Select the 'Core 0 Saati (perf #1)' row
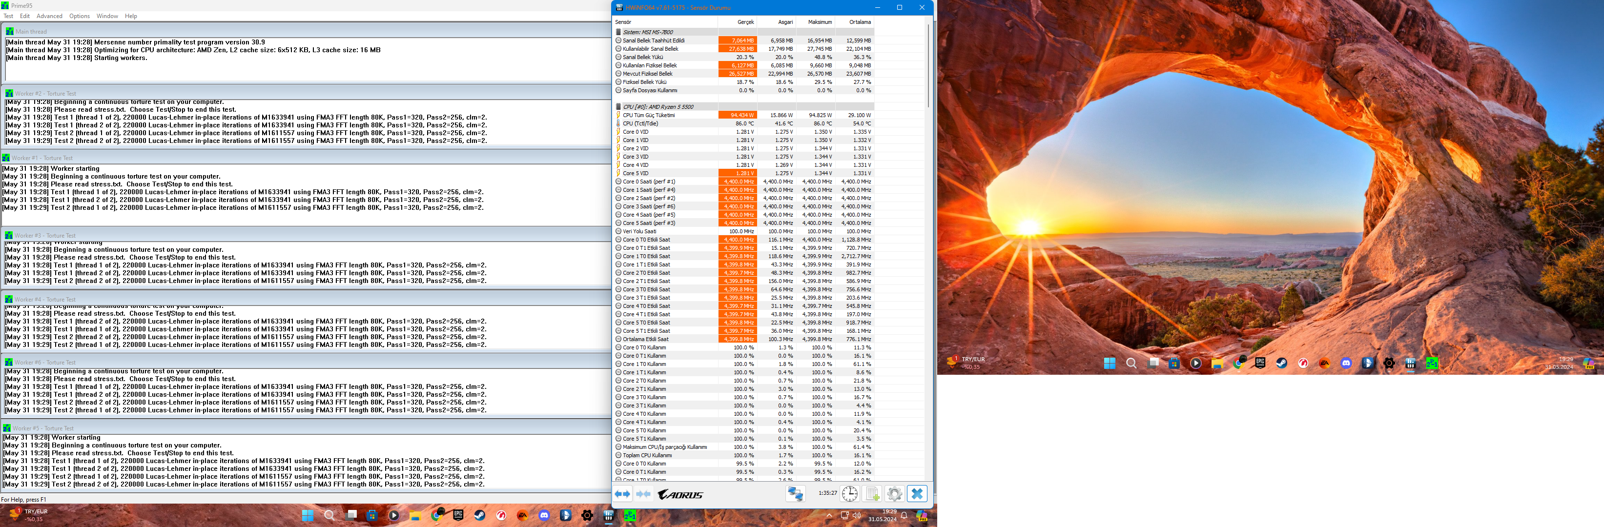 coord(743,182)
